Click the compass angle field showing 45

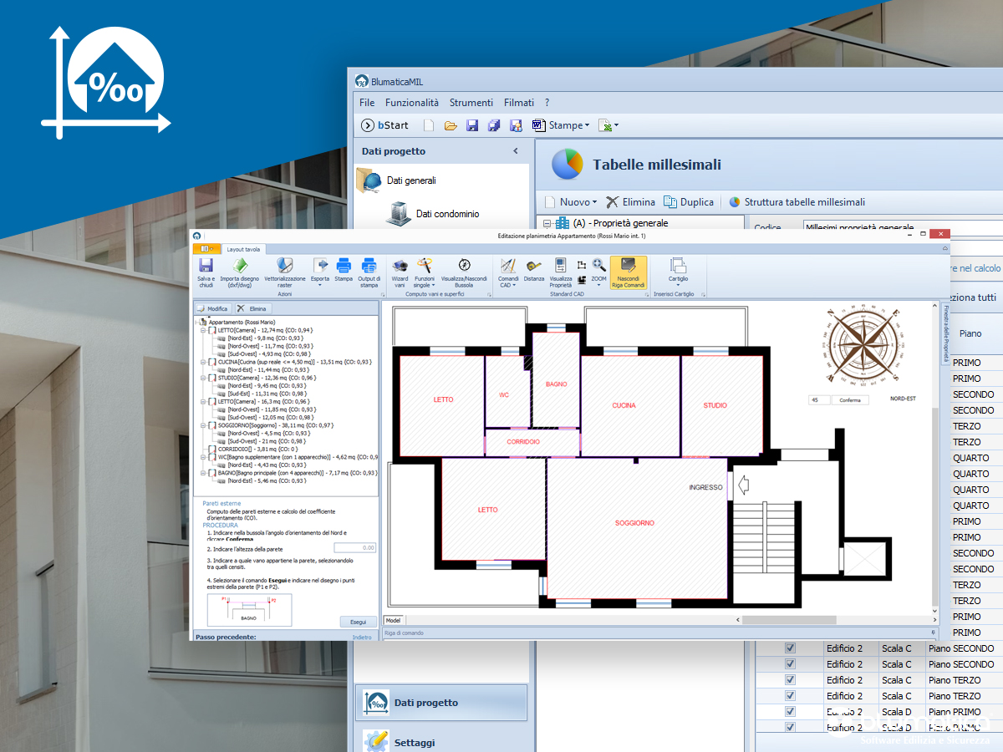point(818,400)
